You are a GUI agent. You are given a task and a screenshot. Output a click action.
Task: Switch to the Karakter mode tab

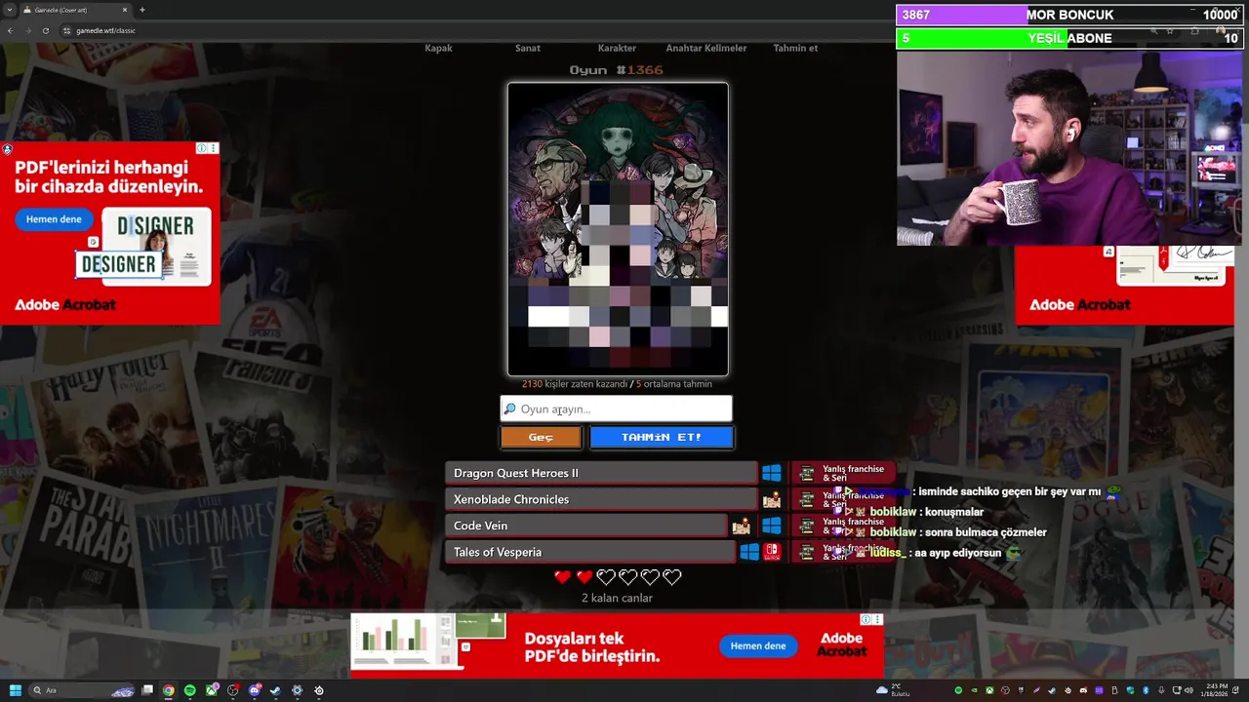tap(617, 48)
